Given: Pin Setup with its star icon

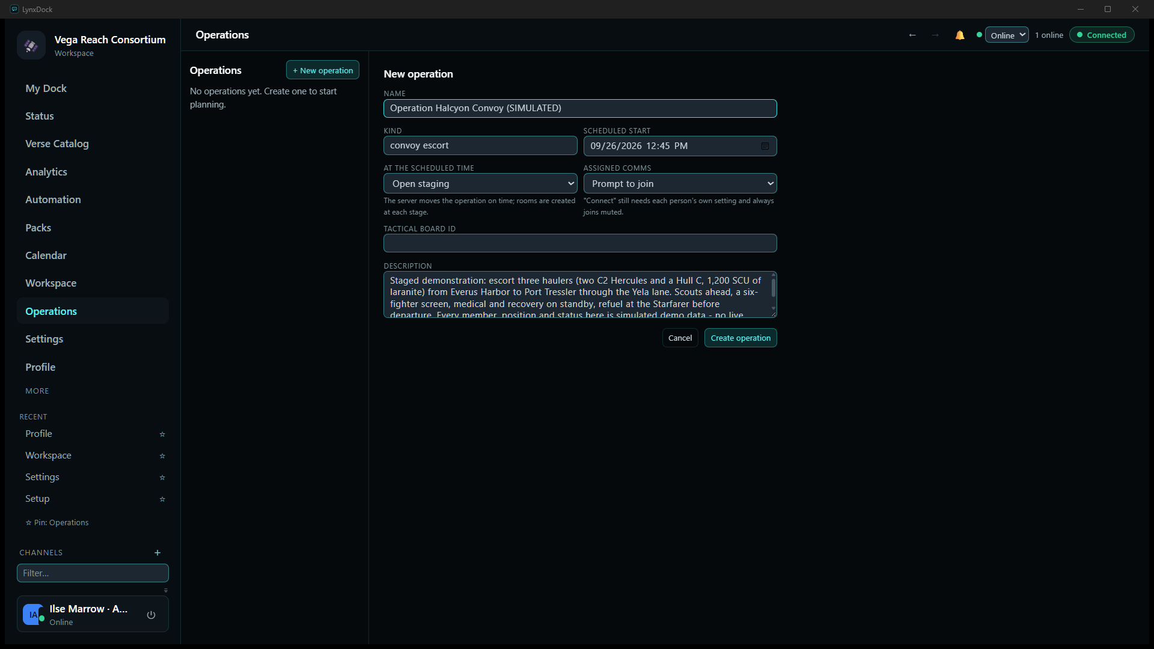Looking at the screenshot, I should point(162,499).
